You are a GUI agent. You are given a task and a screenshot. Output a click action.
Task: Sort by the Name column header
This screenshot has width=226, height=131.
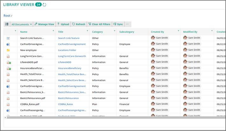pos(24,32)
